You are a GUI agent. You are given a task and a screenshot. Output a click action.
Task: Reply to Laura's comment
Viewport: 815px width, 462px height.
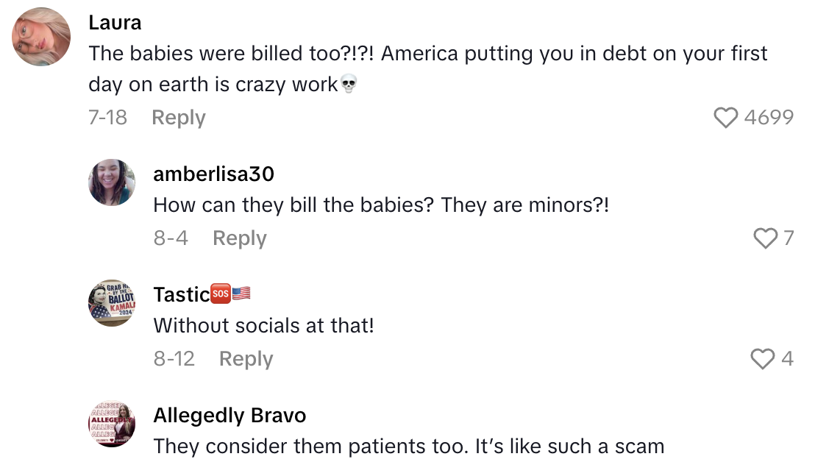(178, 117)
